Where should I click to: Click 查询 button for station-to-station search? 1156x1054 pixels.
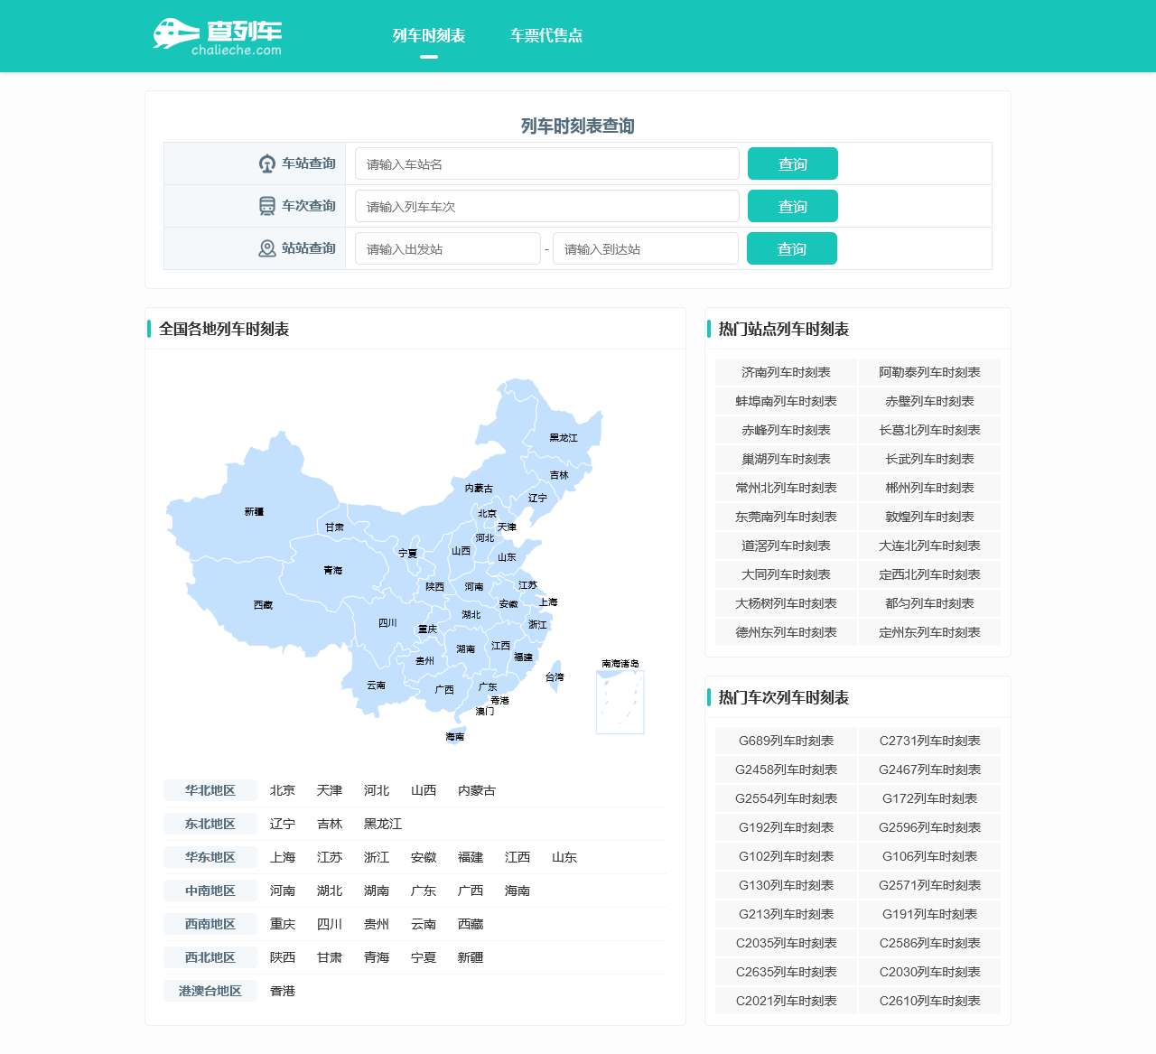(792, 248)
